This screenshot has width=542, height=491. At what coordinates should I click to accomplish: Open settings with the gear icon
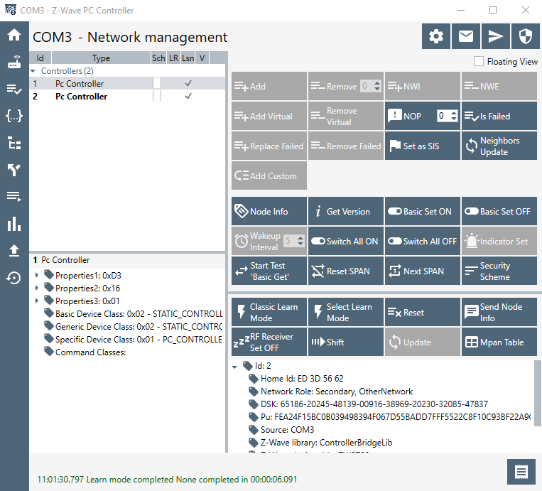(436, 36)
